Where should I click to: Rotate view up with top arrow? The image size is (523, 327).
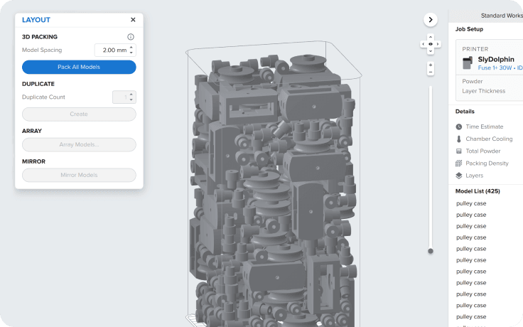tap(431, 37)
